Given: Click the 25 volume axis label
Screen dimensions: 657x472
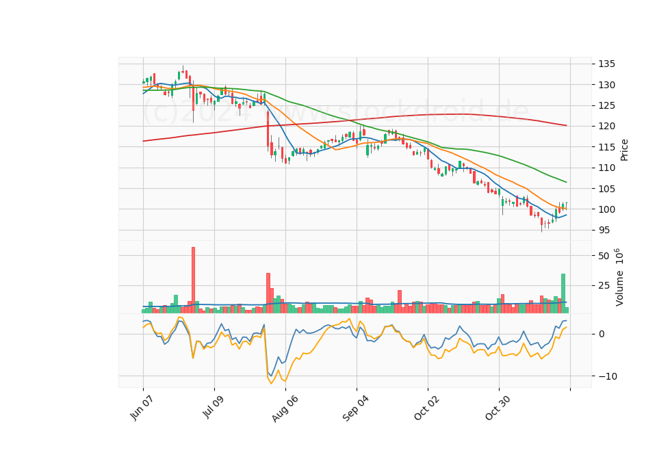Looking at the screenshot, I should (x=604, y=286).
